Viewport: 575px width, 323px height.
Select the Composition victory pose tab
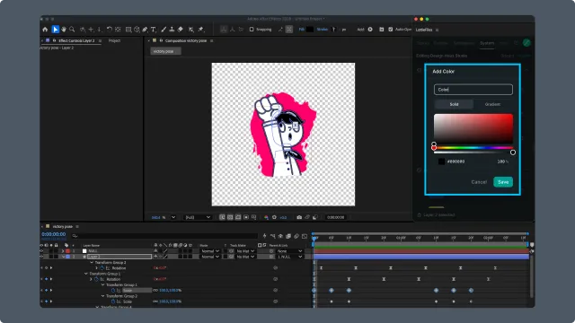pyautogui.click(x=186, y=40)
